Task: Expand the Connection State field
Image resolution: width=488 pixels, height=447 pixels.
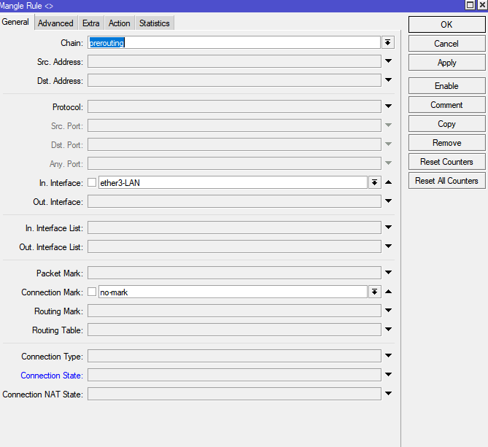Action: coord(388,376)
